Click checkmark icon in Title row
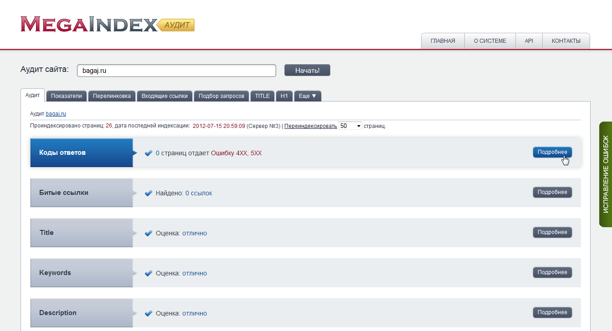This screenshot has height=331, width=612. (x=148, y=233)
